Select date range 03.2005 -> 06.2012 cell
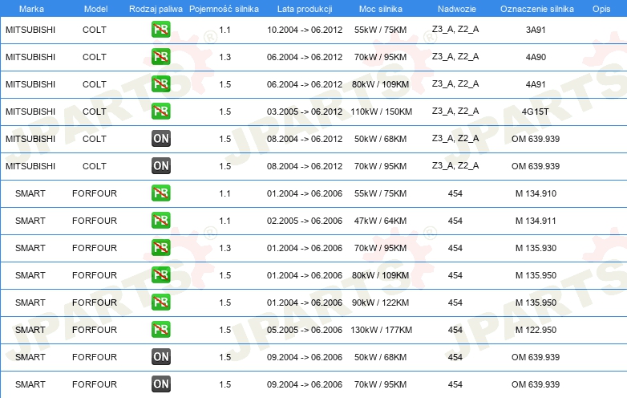Image resolution: width=627 pixels, height=398 pixels. [305, 112]
